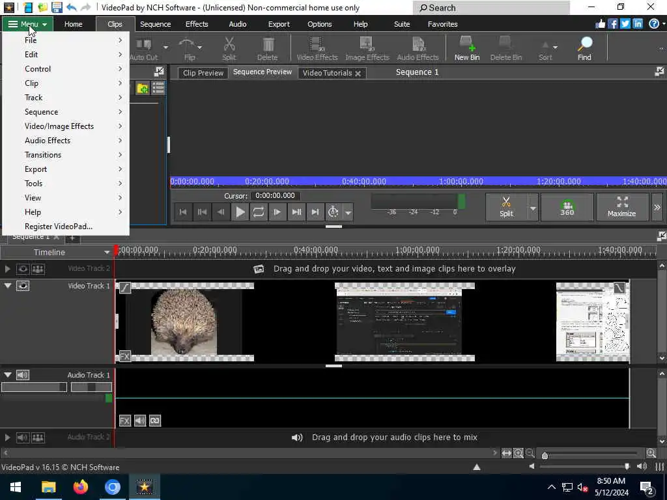Click the 360 video button in preview

coord(567,207)
